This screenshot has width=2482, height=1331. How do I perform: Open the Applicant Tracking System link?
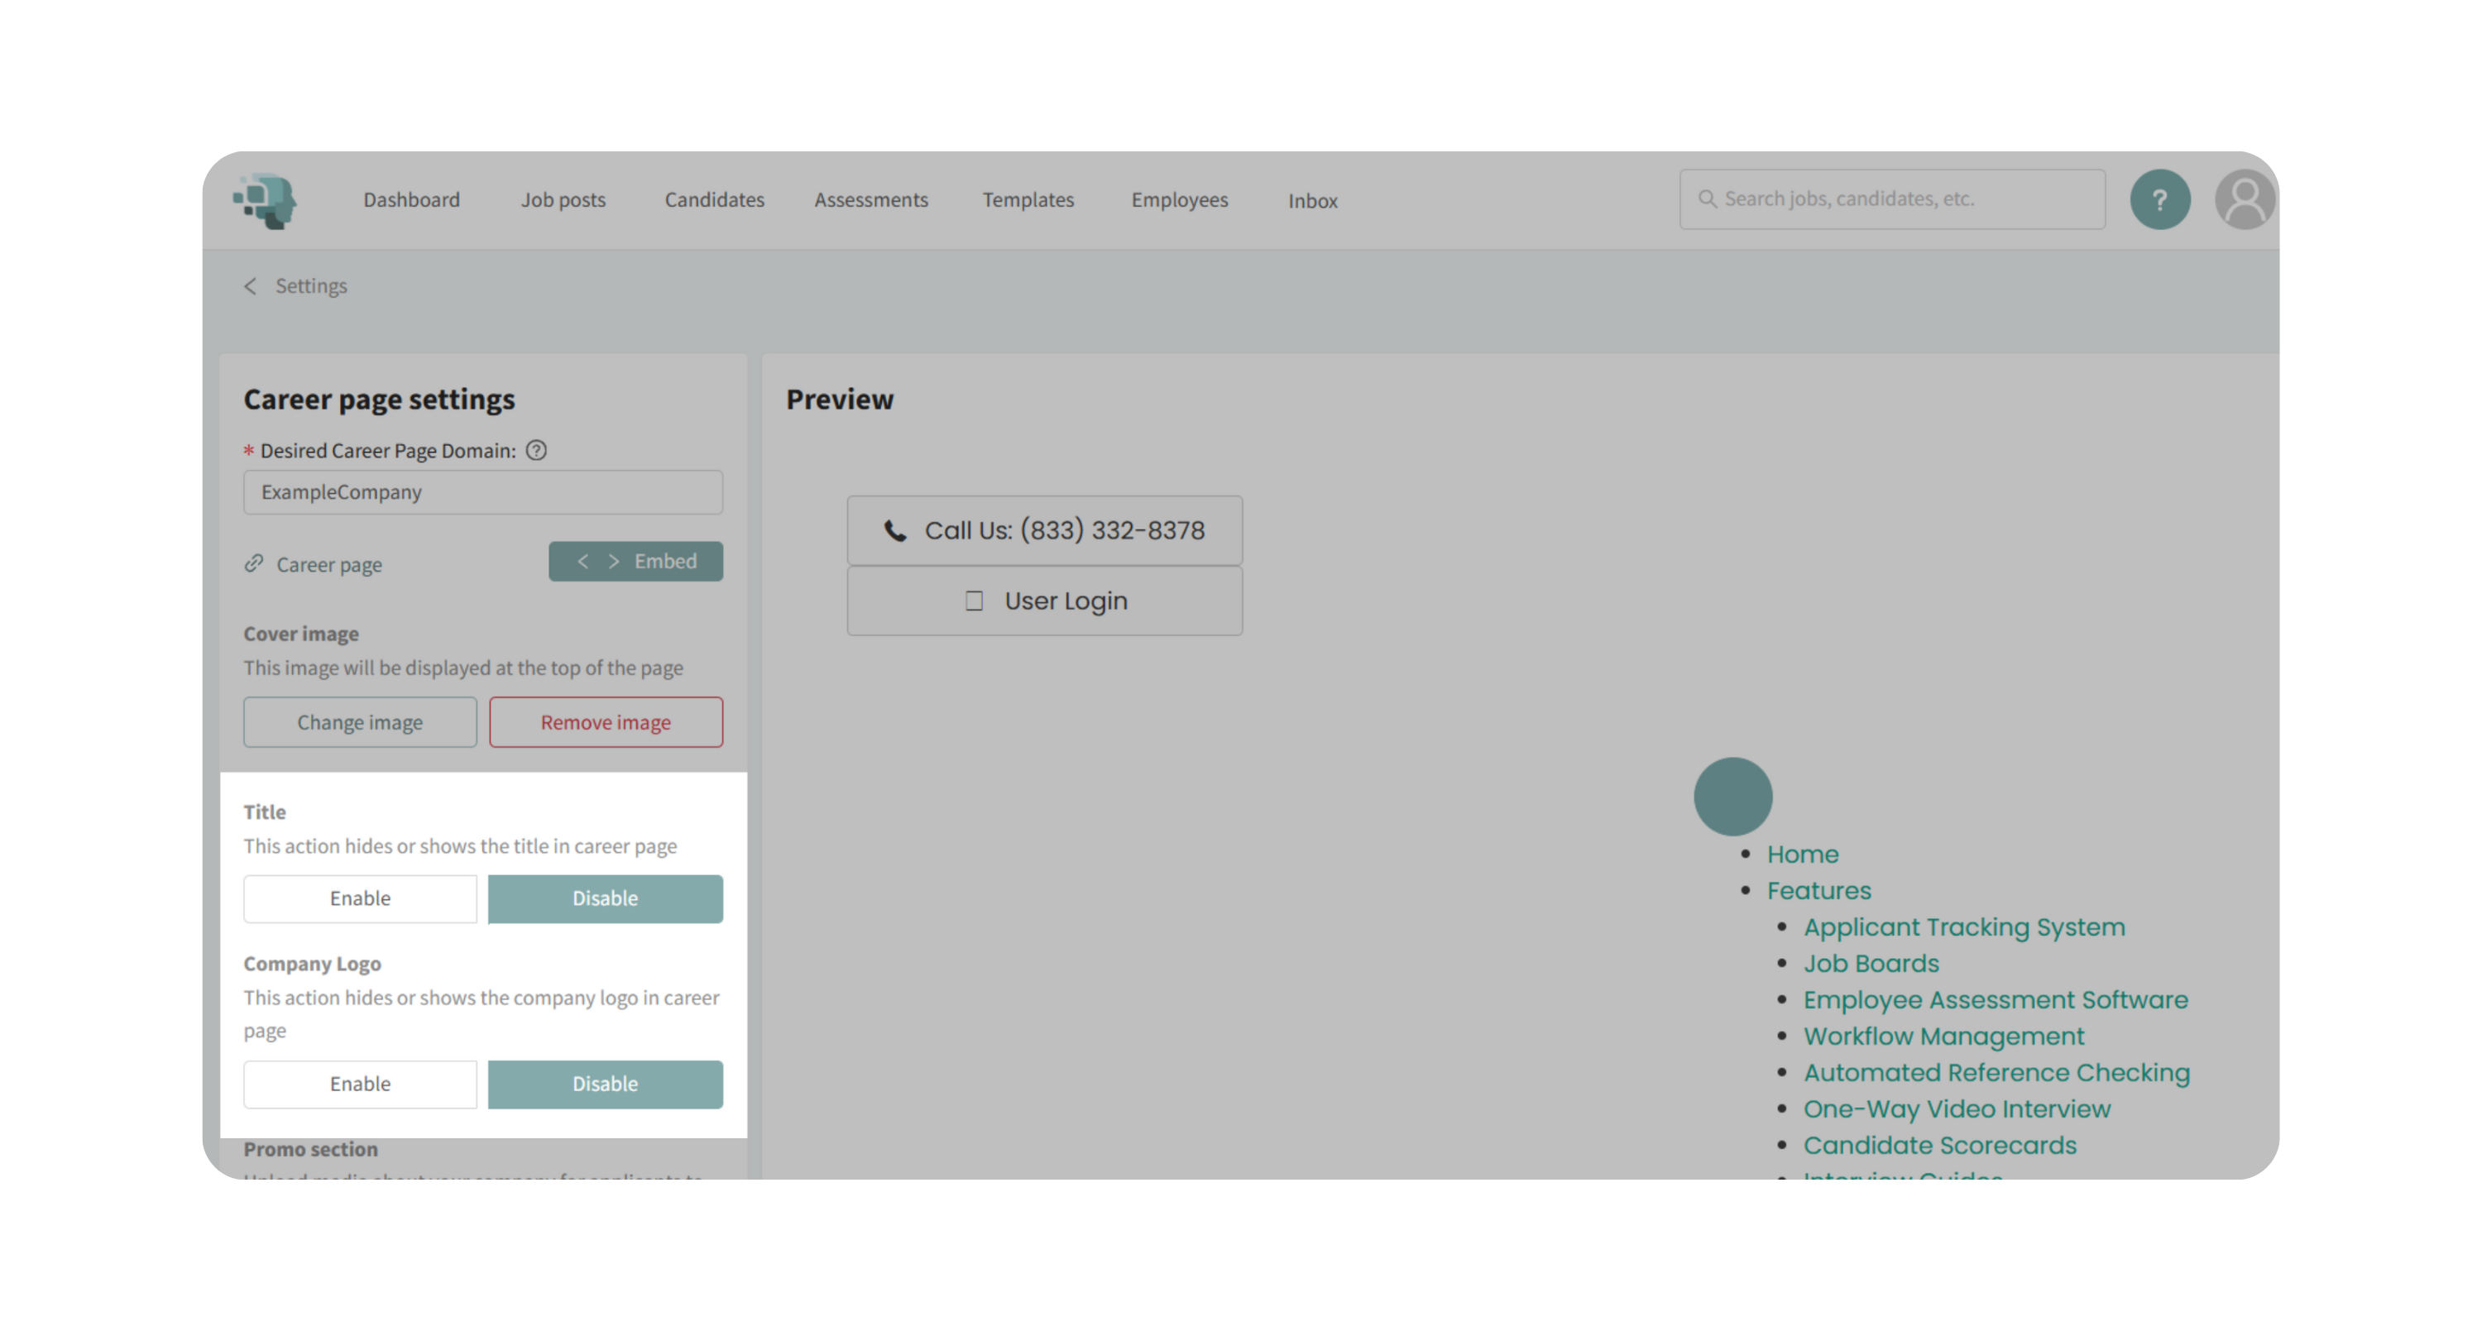[1962, 927]
